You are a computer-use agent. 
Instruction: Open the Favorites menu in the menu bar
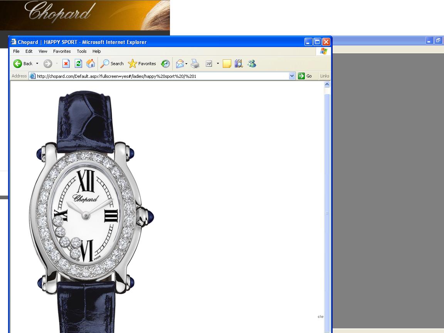62,51
